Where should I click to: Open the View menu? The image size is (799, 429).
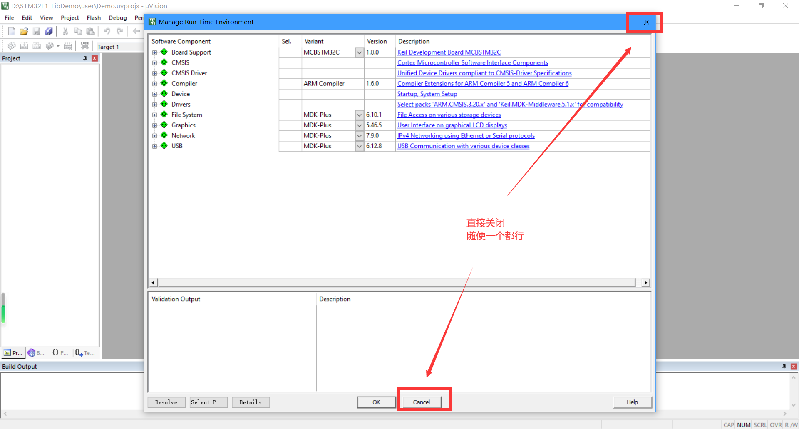(x=46, y=18)
